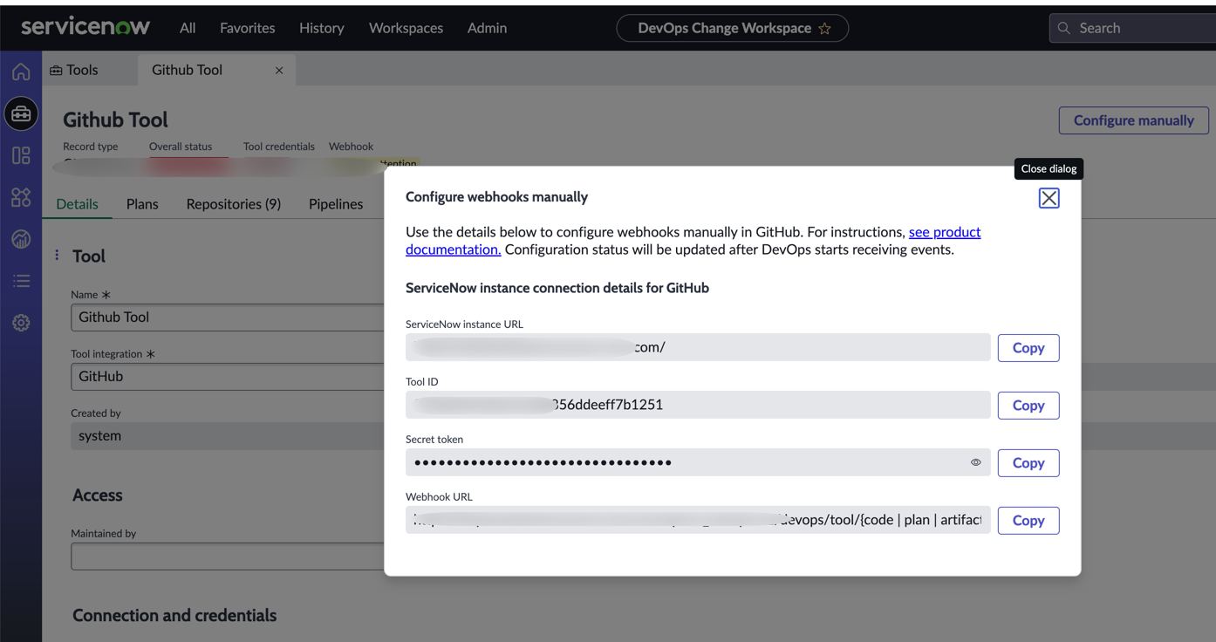Open the Pipelines tab
Viewport: 1216px width, 642px height.
pyautogui.click(x=336, y=204)
